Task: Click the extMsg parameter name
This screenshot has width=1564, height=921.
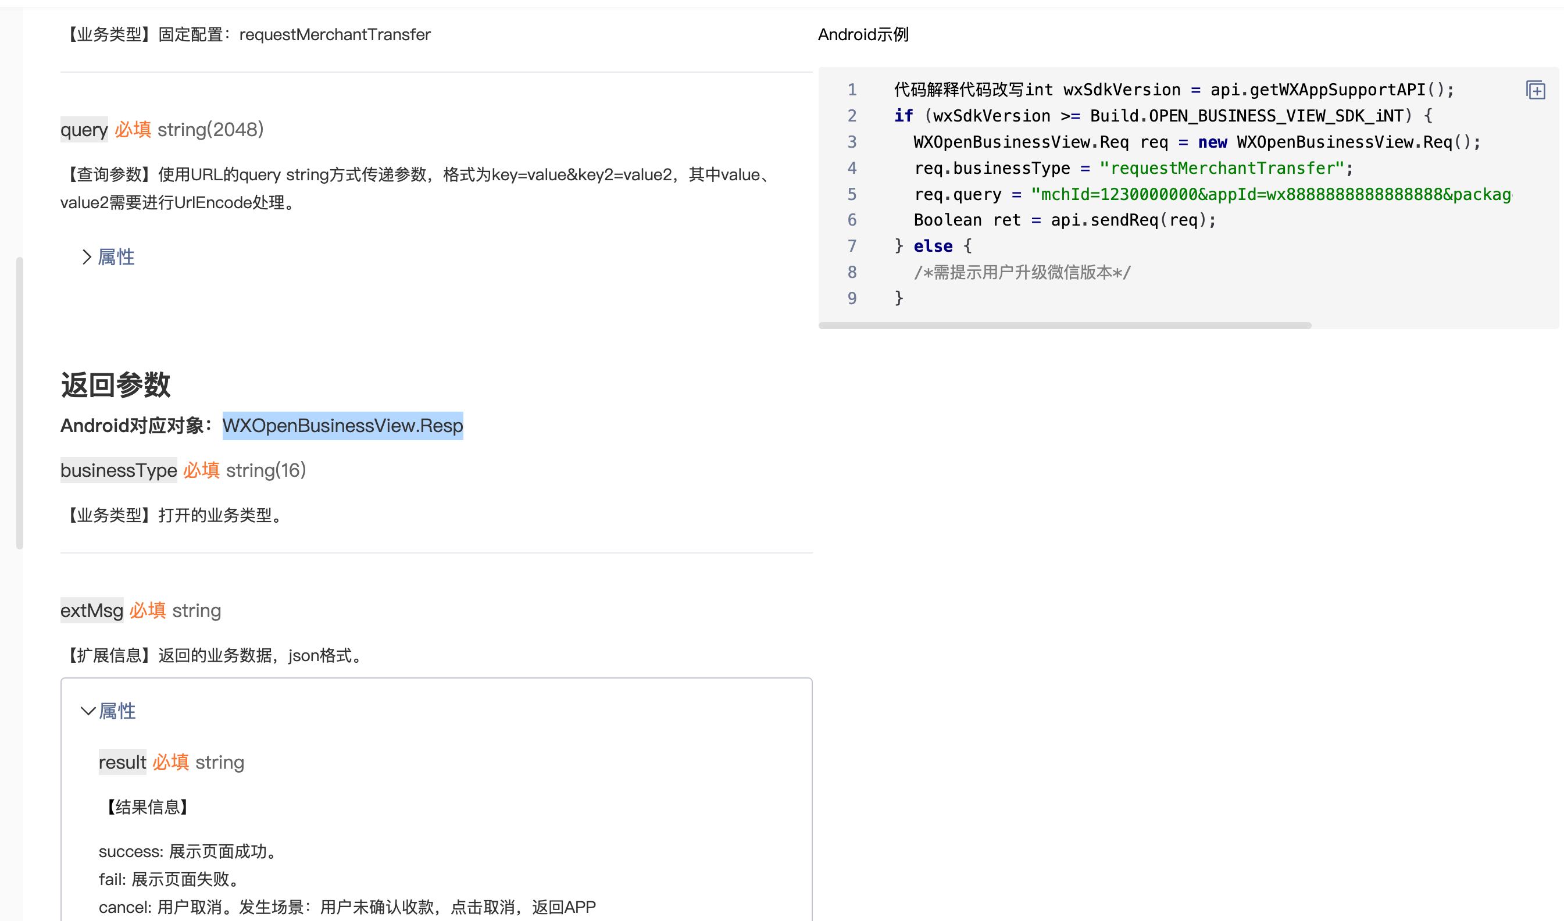Action: click(x=92, y=611)
